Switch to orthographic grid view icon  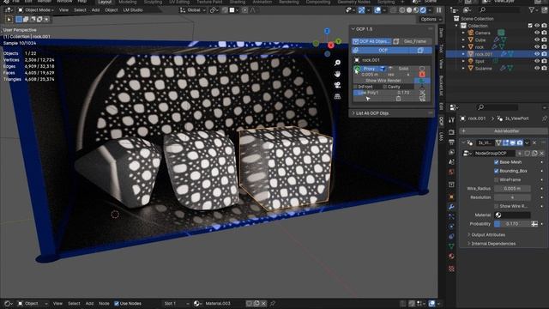(x=337, y=96)
